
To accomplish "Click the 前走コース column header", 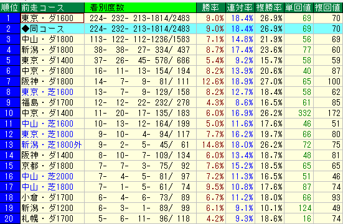I will 52,7.
